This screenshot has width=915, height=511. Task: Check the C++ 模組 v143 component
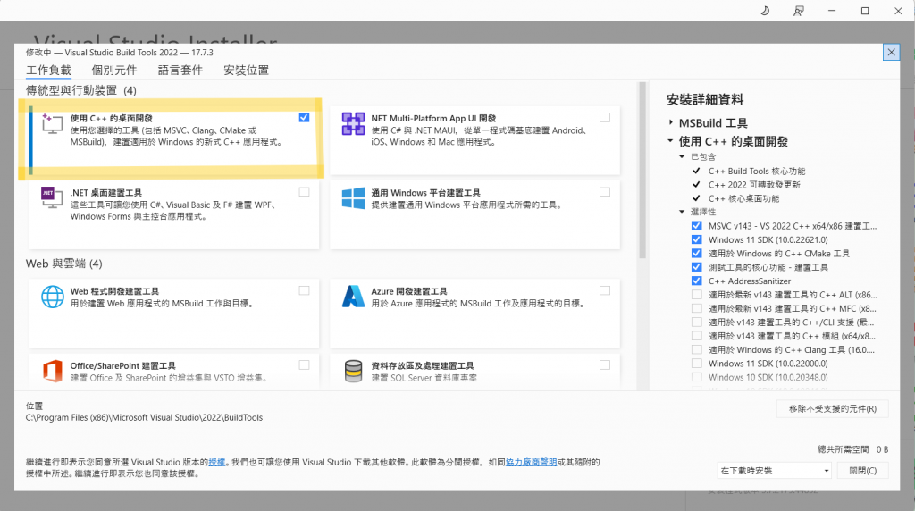tap(697, 336)
